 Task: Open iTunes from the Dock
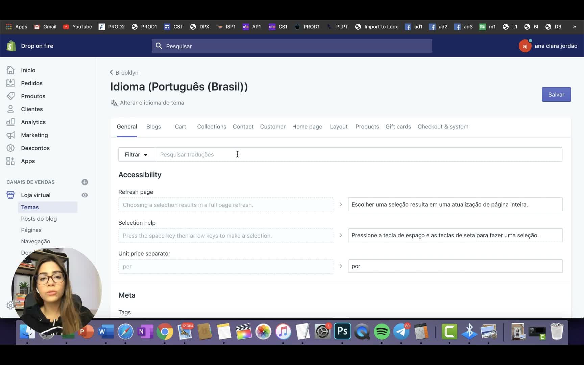click(x=283, y=332)
